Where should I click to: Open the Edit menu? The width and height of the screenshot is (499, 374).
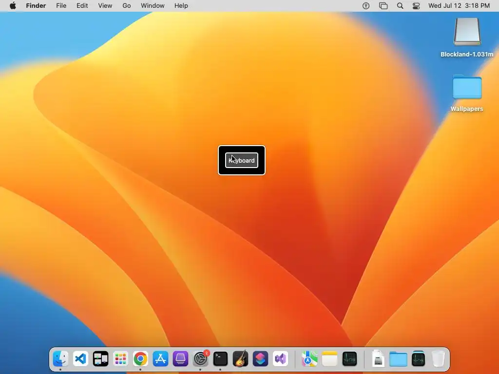pos(82,6)
